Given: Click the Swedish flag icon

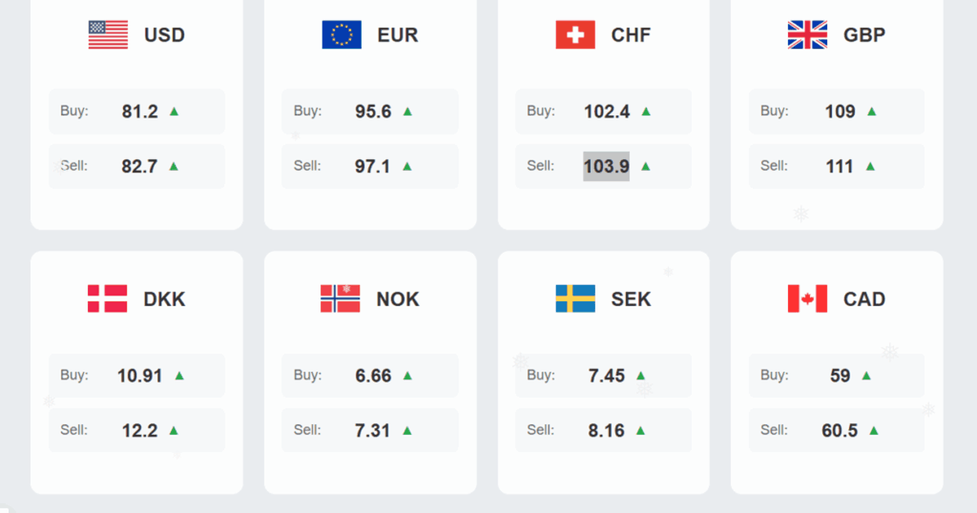Looking at the screenshot, I should [x=576, y=299].
